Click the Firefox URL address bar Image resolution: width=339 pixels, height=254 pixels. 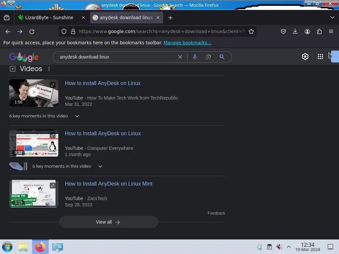tap(162, 31)
